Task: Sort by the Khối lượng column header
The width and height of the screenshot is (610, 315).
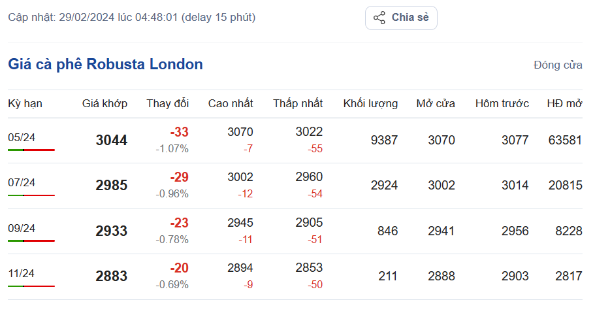Action: 370,103
